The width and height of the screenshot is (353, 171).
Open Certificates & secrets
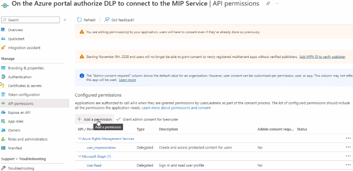coord(25,86)
